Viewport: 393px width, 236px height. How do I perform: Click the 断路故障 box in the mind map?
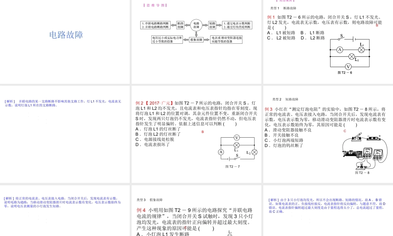[x=180, y=25]
